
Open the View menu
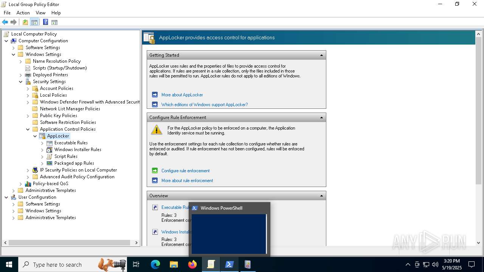pyautogui.click(x=40, y=13)
